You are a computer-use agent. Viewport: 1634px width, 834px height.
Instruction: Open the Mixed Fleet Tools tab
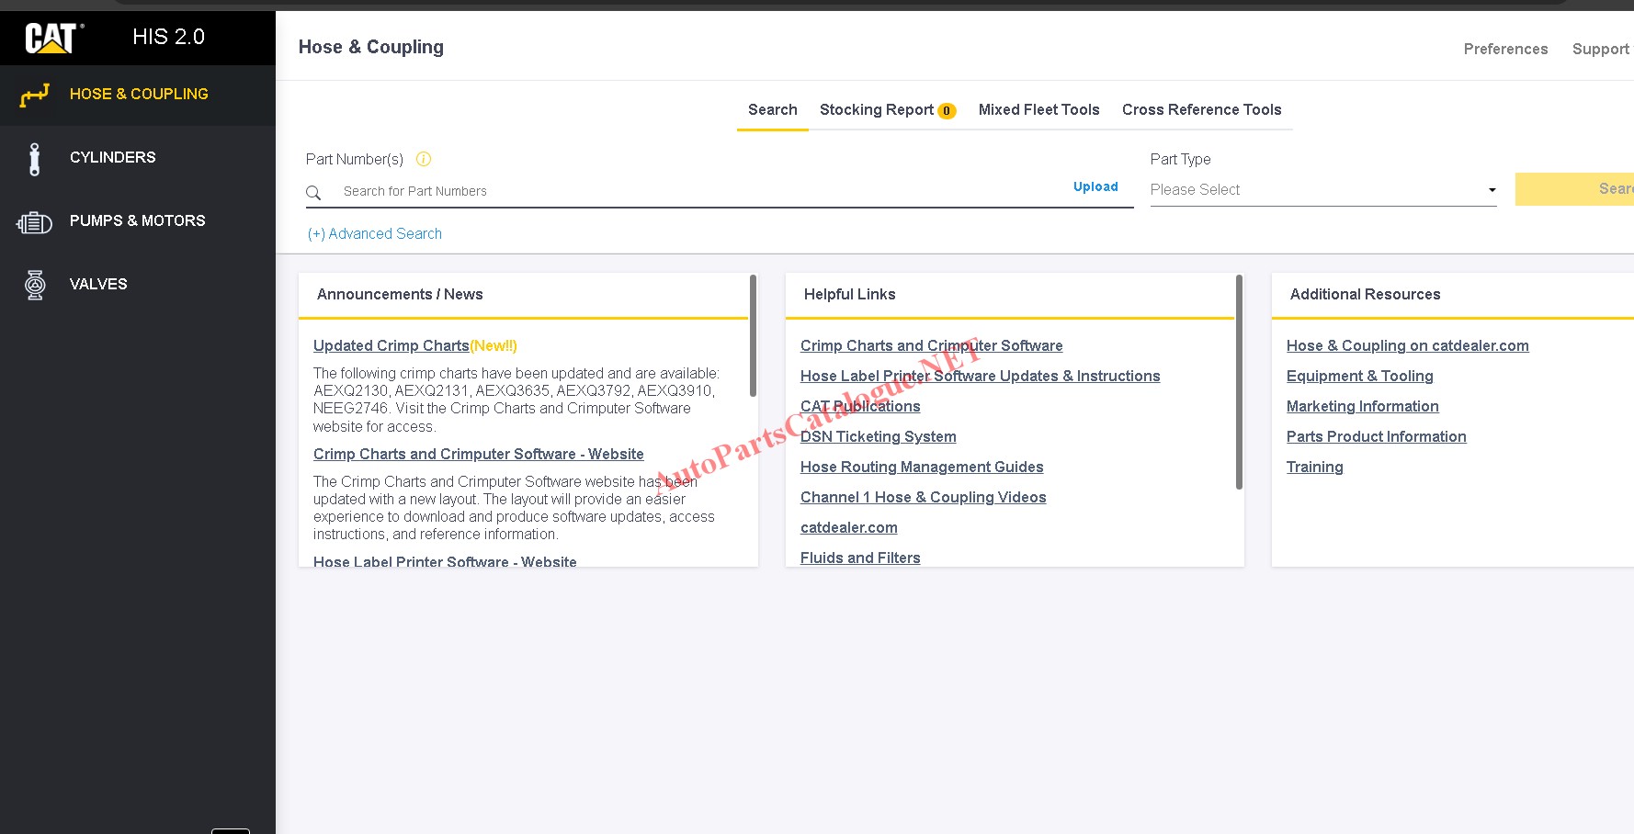1038,109
